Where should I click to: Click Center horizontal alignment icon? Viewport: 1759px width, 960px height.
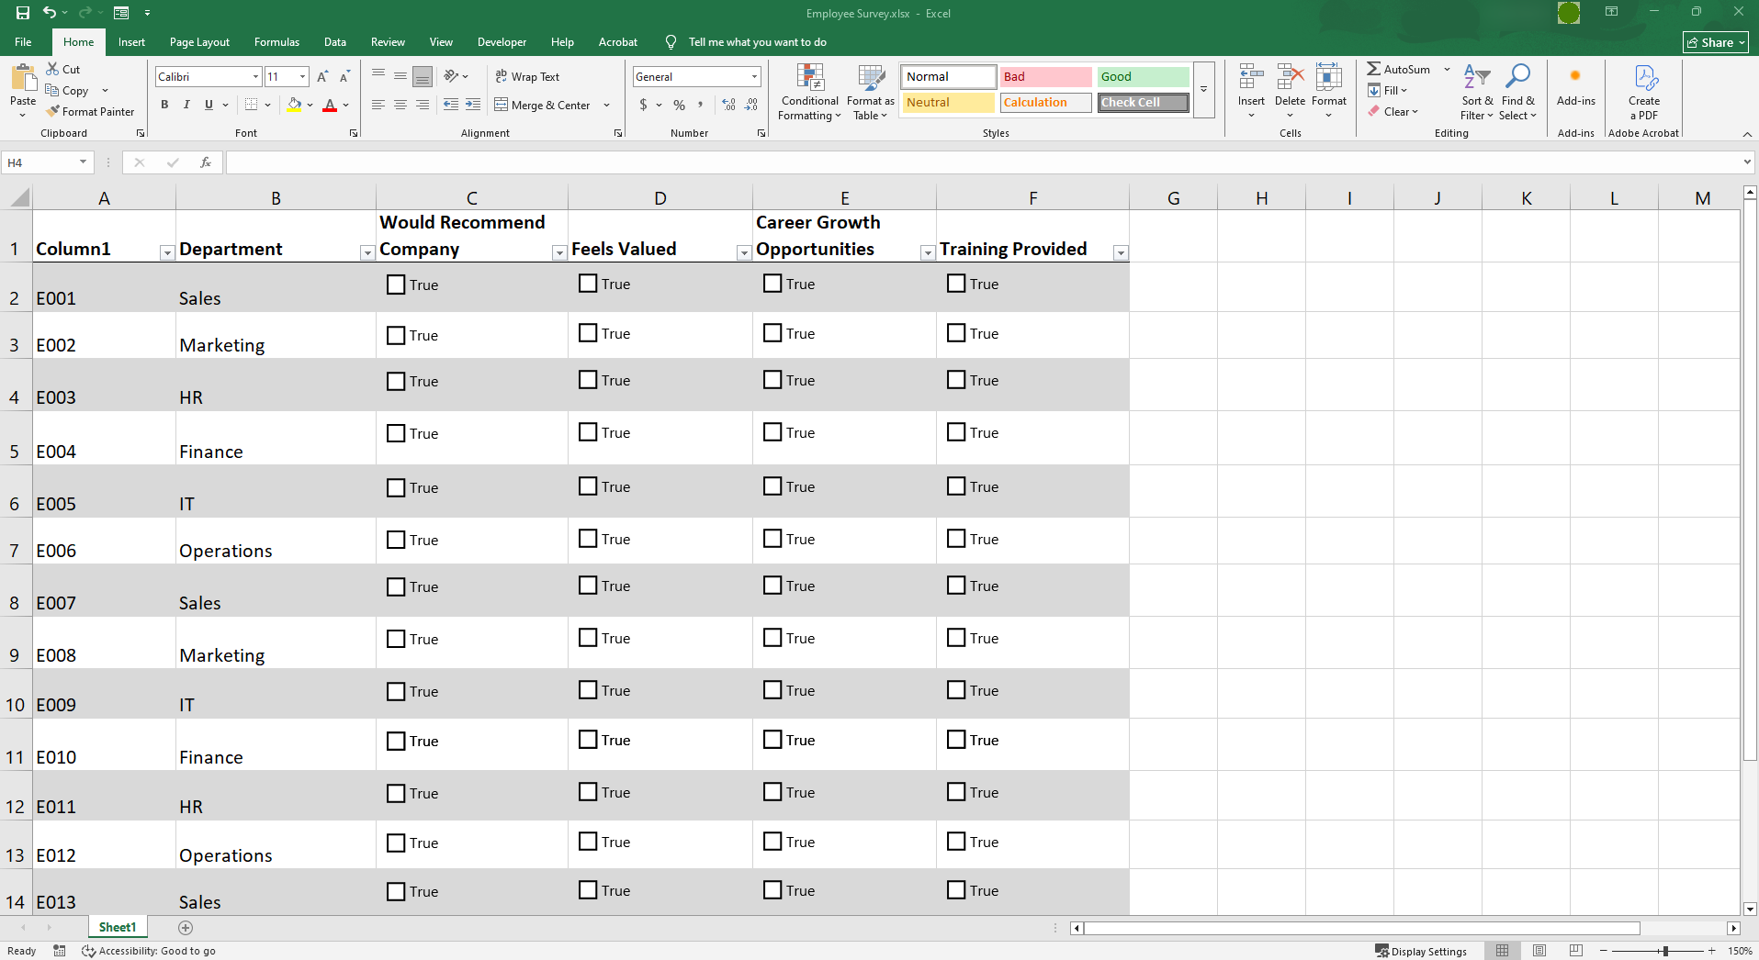[400, 105]
